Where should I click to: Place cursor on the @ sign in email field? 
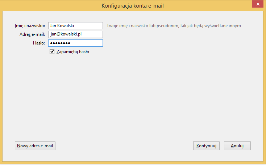pos(58,34)
